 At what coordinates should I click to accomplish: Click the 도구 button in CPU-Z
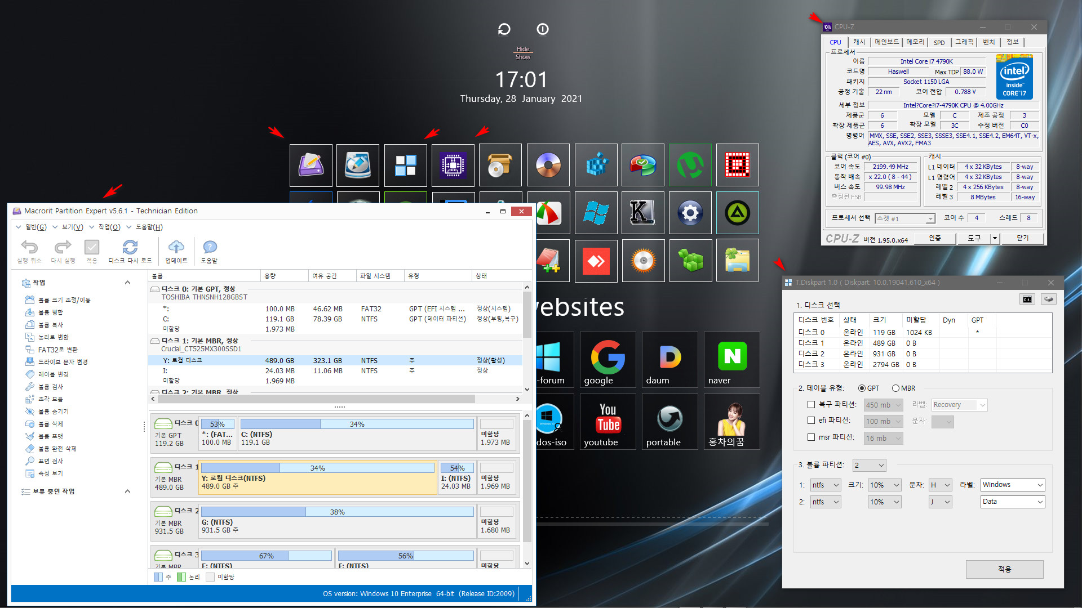point(974,239)
